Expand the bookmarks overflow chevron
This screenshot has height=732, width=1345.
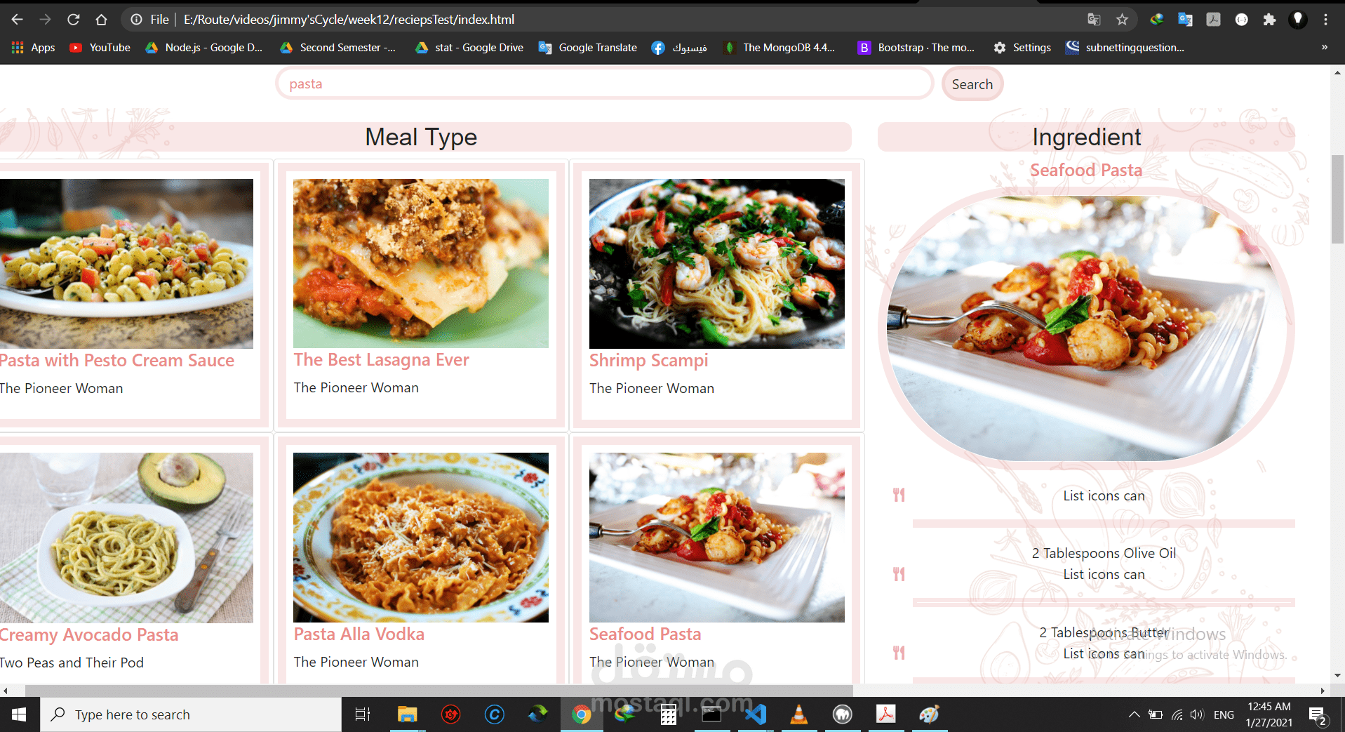coord(1325,47)
